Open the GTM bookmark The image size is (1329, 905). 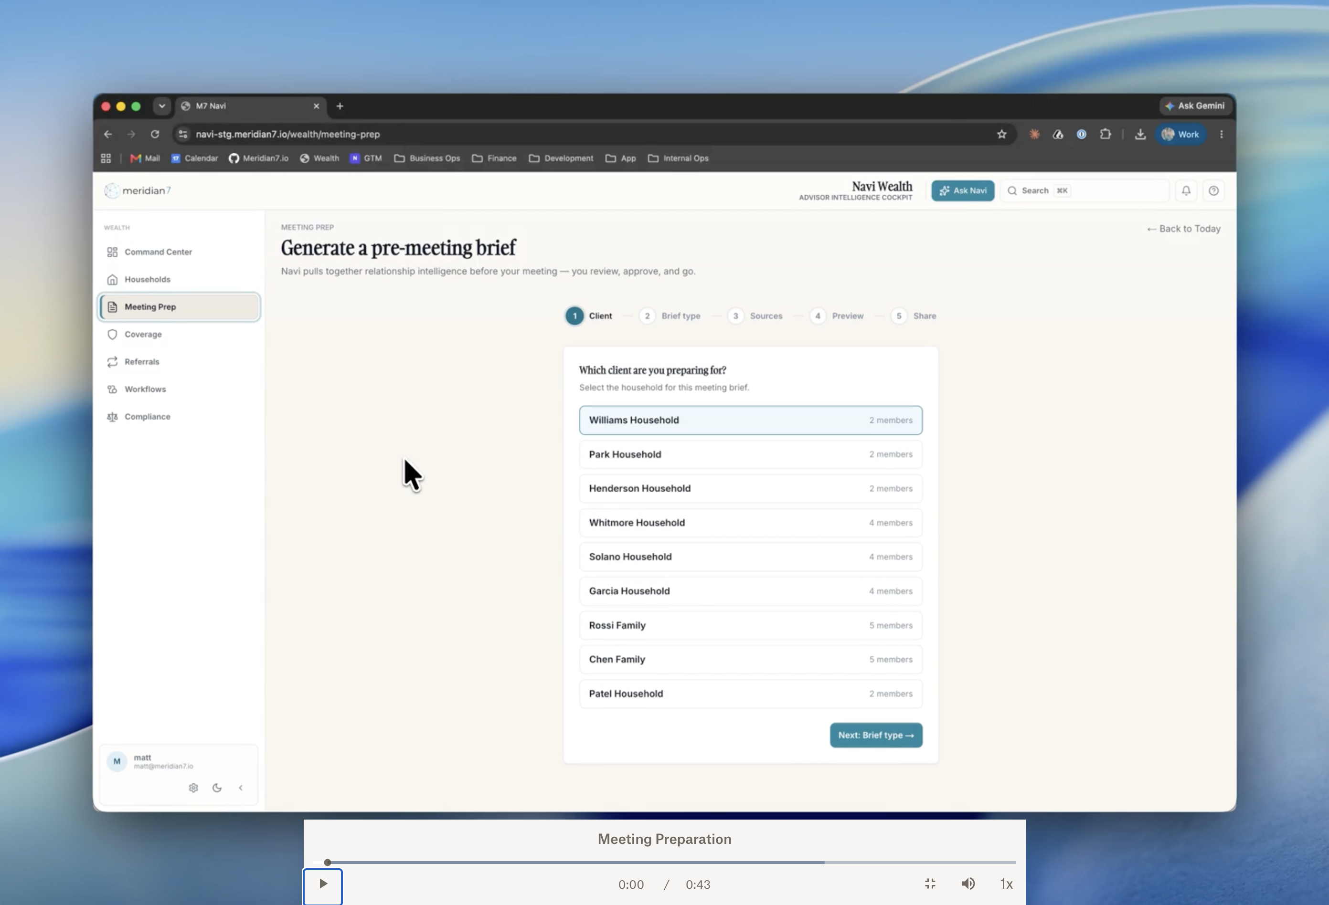point(366,158)
